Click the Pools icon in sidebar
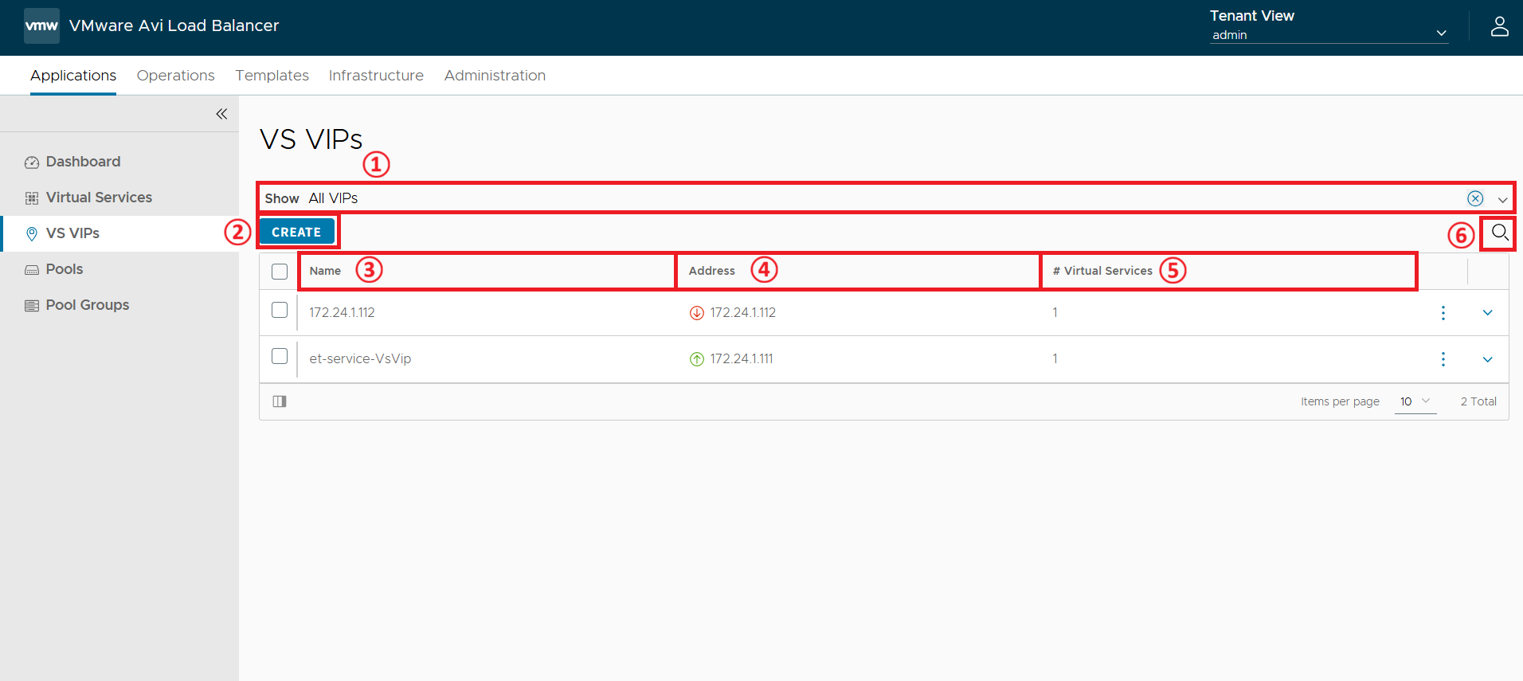Image resolution: width=1523 pixels, height=681 pixels. click(x=32, y=270)
